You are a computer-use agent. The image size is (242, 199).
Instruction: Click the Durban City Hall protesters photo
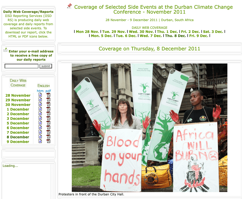(149, 128)
